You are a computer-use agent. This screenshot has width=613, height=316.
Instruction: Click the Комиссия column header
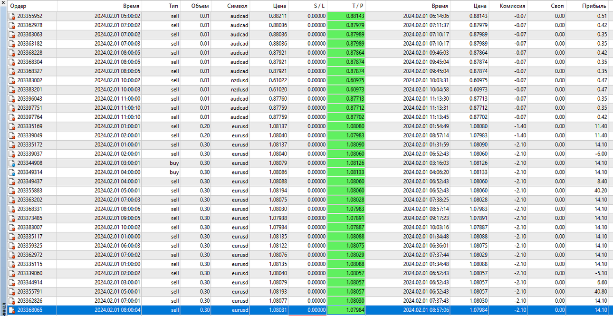[508, 6]
